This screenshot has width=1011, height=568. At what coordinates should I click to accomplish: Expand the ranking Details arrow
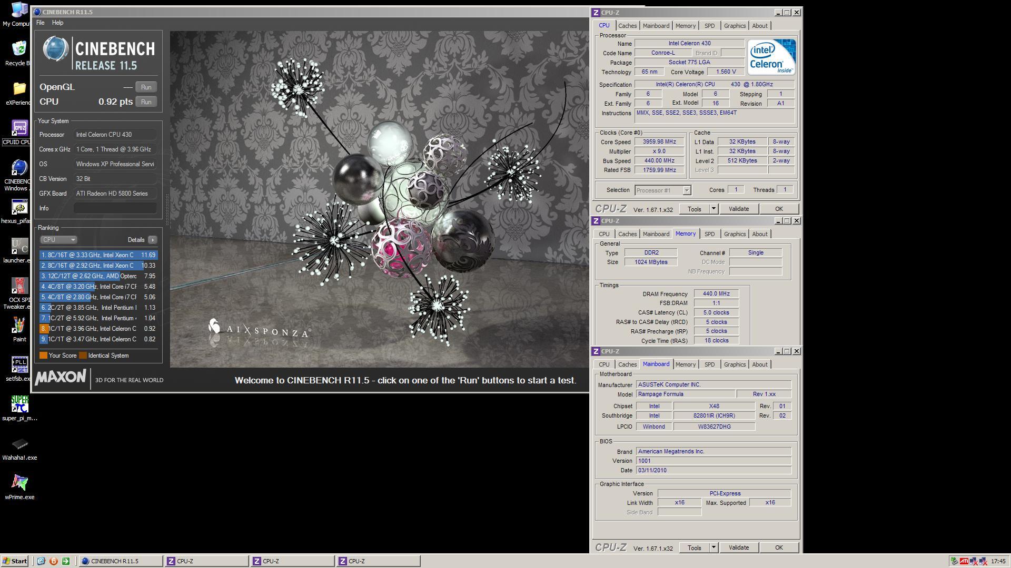[152, 240]
